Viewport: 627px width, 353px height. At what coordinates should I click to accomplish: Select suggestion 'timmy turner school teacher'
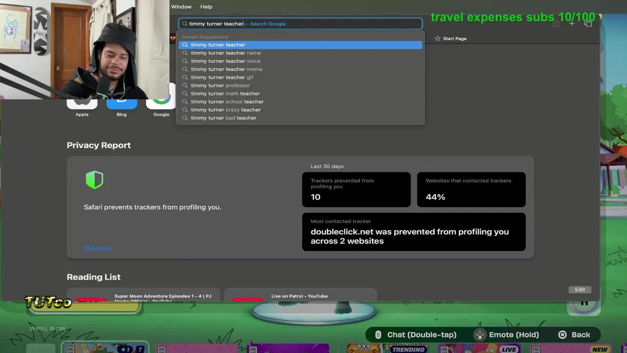pos(300,101)
